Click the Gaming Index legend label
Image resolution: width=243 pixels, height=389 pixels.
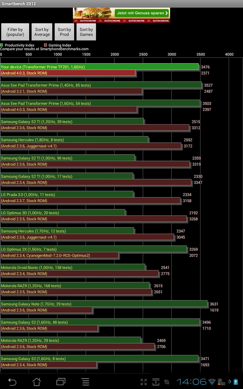point(60,45)
